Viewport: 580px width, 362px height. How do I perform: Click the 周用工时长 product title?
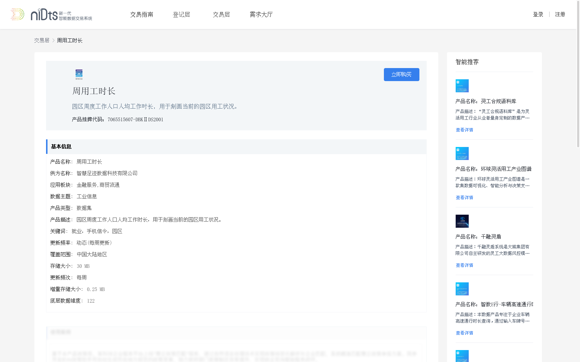(94, 91)
